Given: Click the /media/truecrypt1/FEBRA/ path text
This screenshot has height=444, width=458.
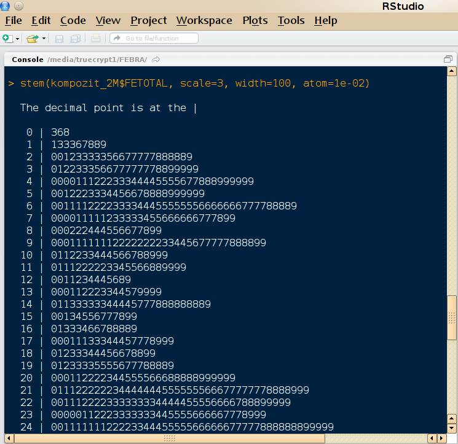Looking at the screenshot, I should pos(97,60).
